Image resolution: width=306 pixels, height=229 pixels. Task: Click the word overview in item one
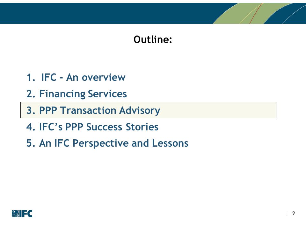[104, 77]
